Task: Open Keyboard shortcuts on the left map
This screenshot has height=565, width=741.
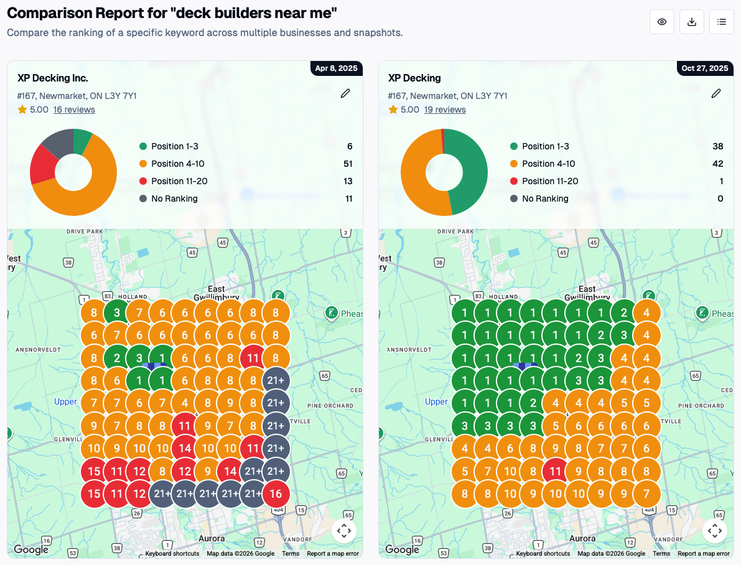Action: point(172,554)
